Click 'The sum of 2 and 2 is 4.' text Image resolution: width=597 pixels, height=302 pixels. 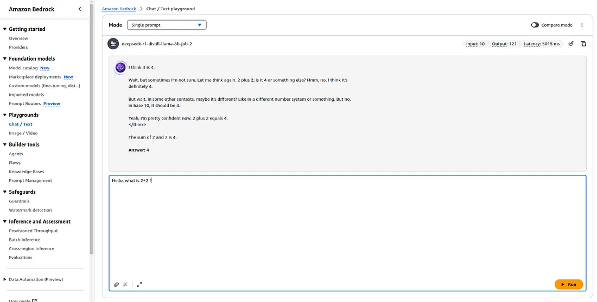click(153, 137)
